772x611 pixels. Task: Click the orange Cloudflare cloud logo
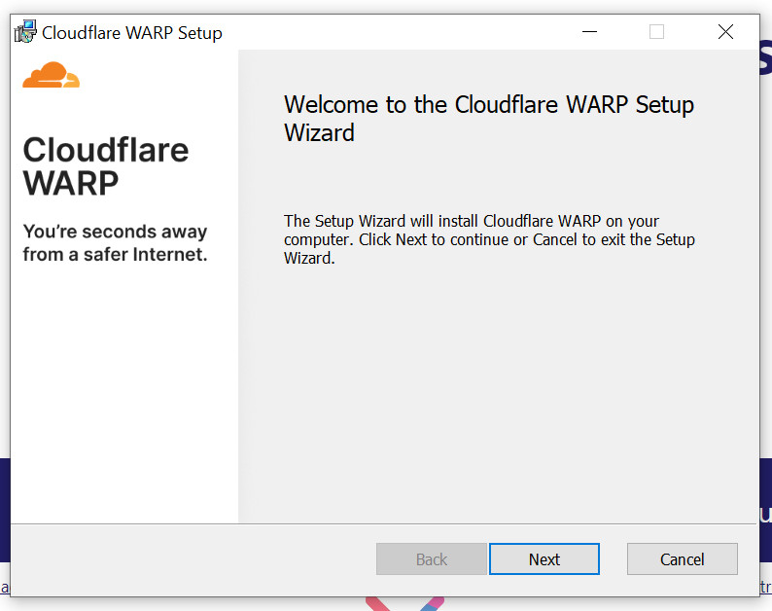point(51,75)
